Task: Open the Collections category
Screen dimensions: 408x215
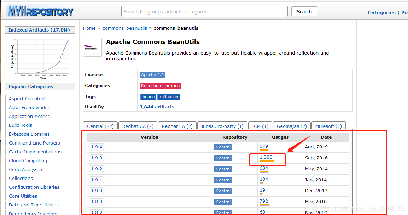Action: click(x=21, y=178)
